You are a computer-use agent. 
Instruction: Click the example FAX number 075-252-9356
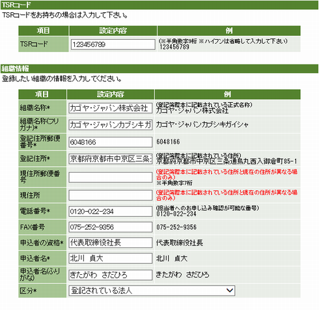tap(176, 227)
